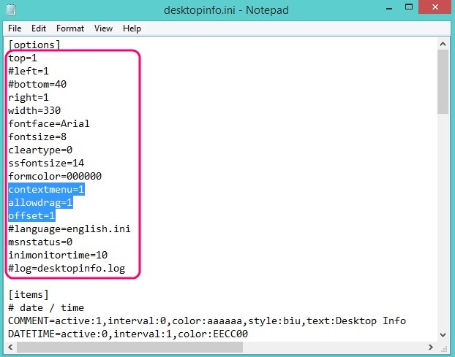
Task: Place cursor at the #log=desktopinfo.log line
Action: 67,268
